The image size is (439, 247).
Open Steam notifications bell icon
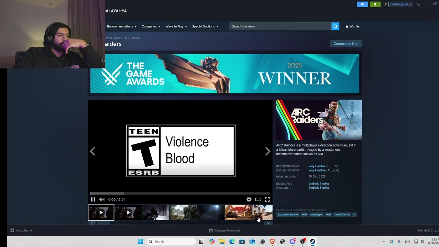(375, 4)
